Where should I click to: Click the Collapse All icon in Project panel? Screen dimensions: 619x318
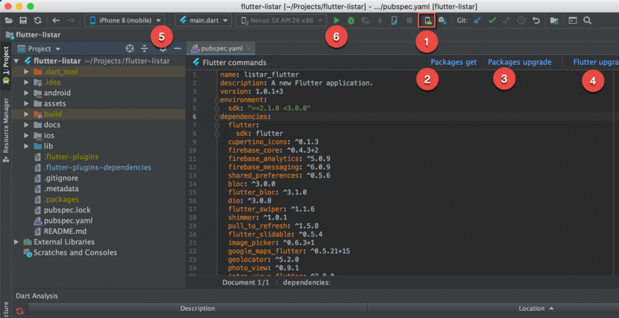(144, 49)
